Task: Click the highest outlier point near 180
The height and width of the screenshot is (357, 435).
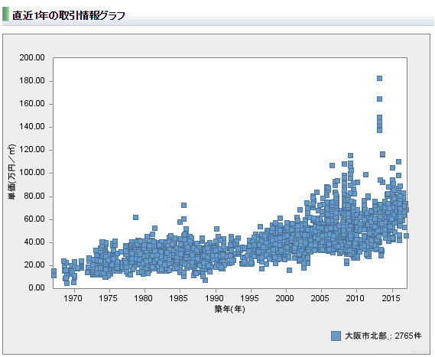Action: pyautogui.click(x=379, y=78)
